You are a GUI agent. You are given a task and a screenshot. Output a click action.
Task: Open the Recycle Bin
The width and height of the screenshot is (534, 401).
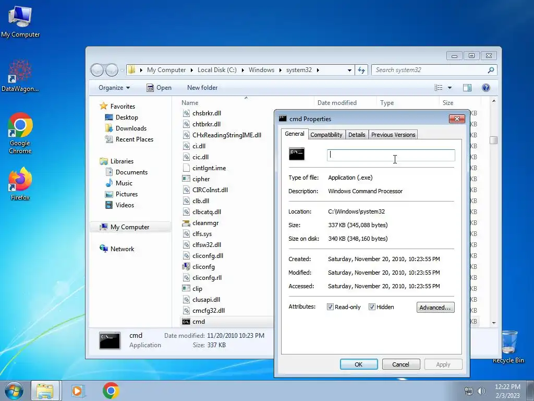pos(508,347)
